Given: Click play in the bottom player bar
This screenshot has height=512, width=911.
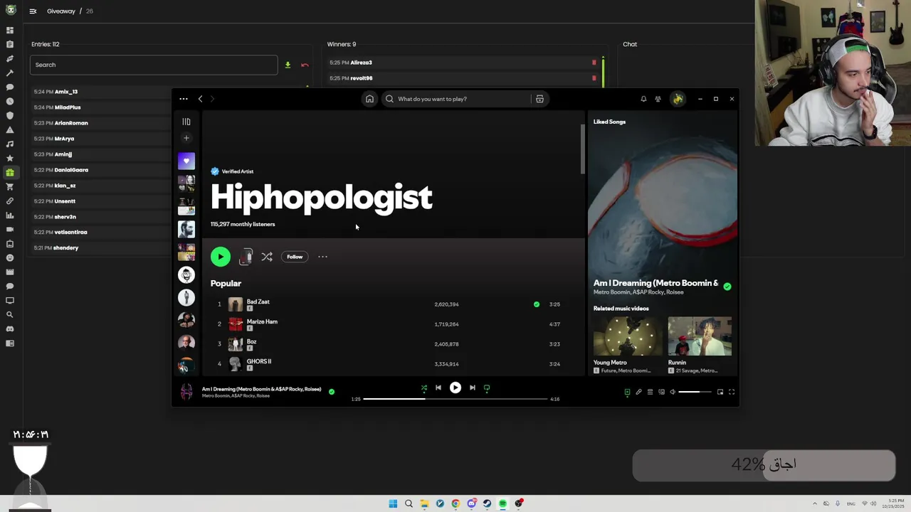Looking at the screenshot, I should [455, 388].
